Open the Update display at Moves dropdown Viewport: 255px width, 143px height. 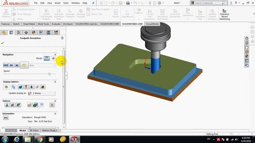tap(41, 93)
